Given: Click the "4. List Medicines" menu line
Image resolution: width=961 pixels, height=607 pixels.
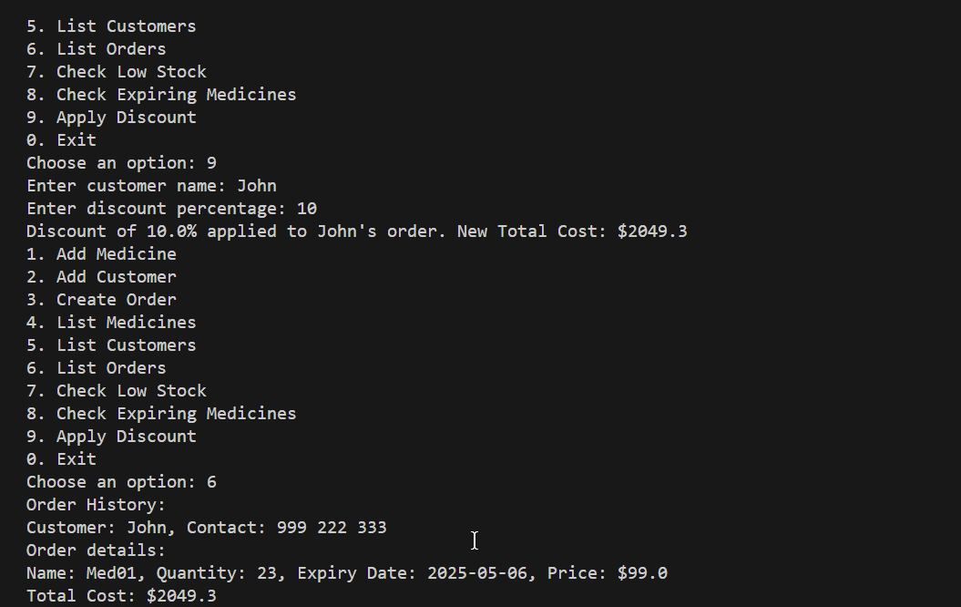Looking at the screenshot, I should (111, 323).
